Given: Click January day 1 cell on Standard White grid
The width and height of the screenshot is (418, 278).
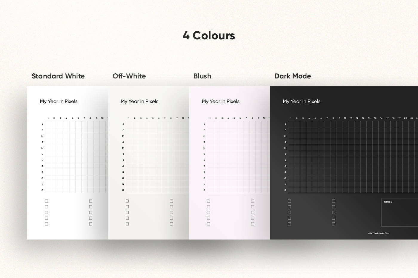Looking at the screenshot, I should tap(48, 124).
